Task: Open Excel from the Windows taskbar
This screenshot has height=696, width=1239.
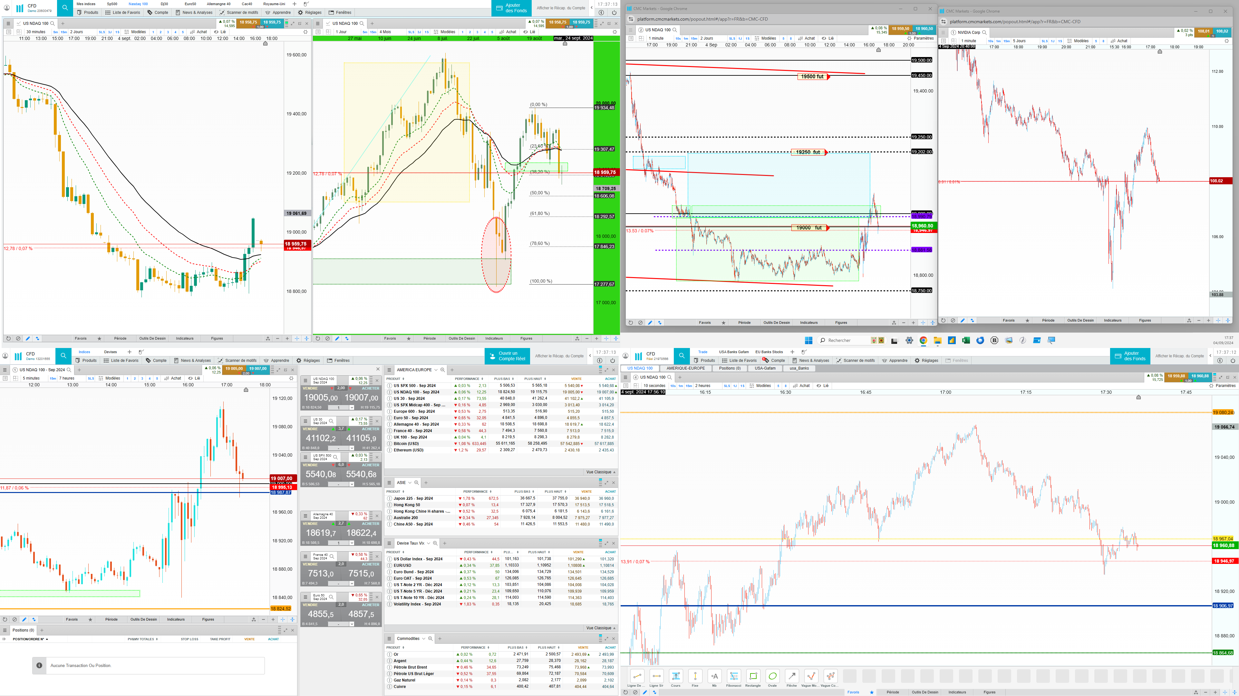Action: pyautogui.click(x=965, y=341)
